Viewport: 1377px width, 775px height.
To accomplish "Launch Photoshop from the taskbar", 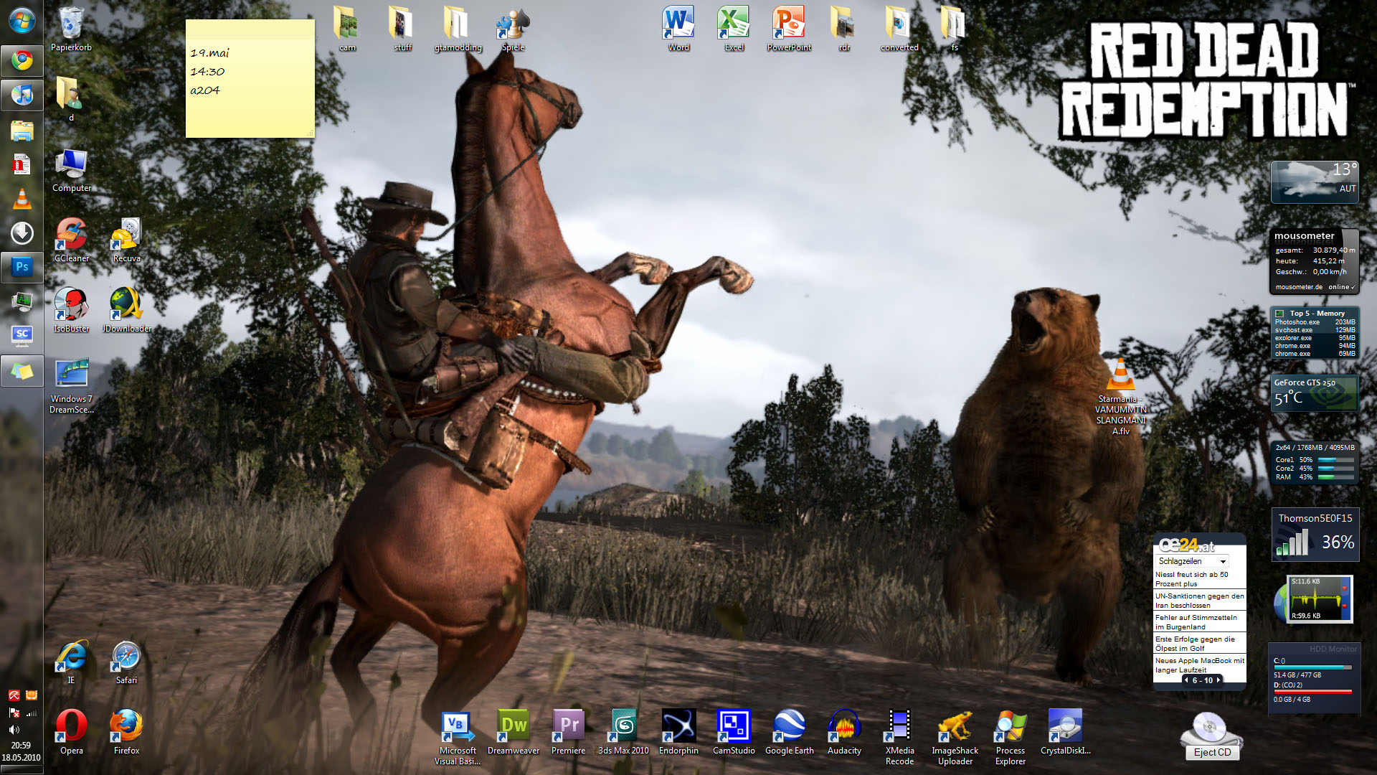I will pyautogui.click(x=22, y=267).
